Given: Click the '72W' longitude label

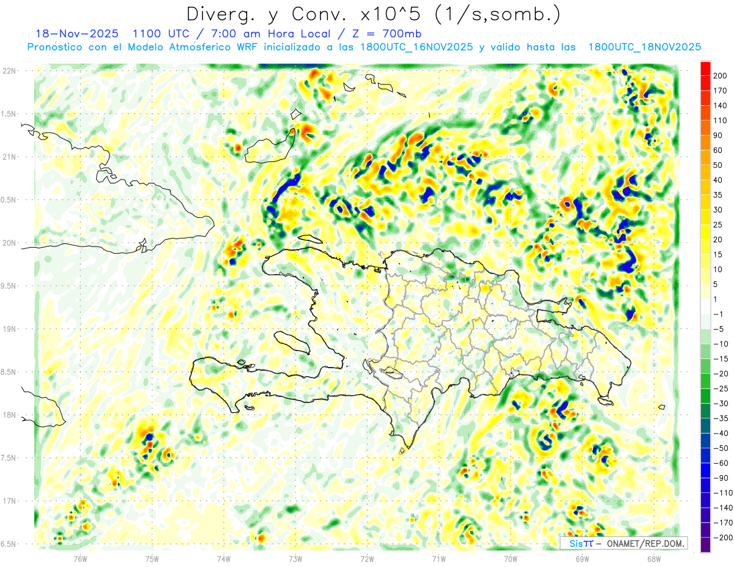Looking at the screenshot, I should (367, 558).
